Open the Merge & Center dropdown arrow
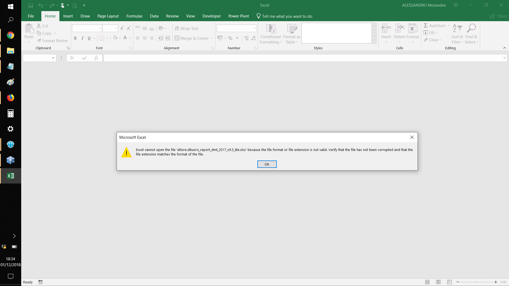The image size is (509, 286). click(212, 38)
